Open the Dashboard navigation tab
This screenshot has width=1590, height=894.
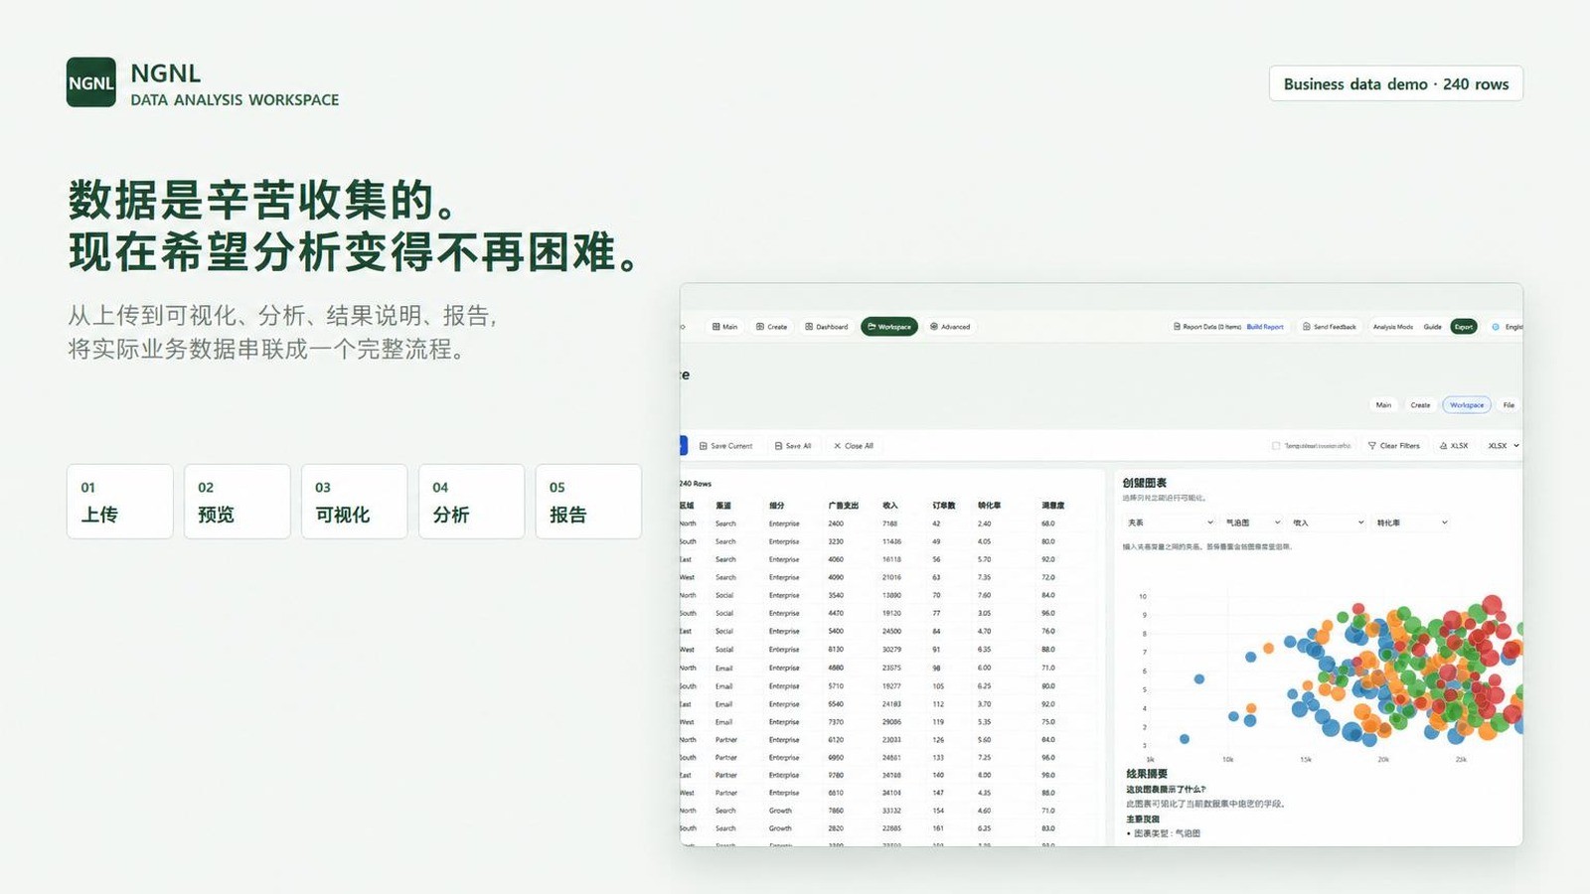click(827, 327)
